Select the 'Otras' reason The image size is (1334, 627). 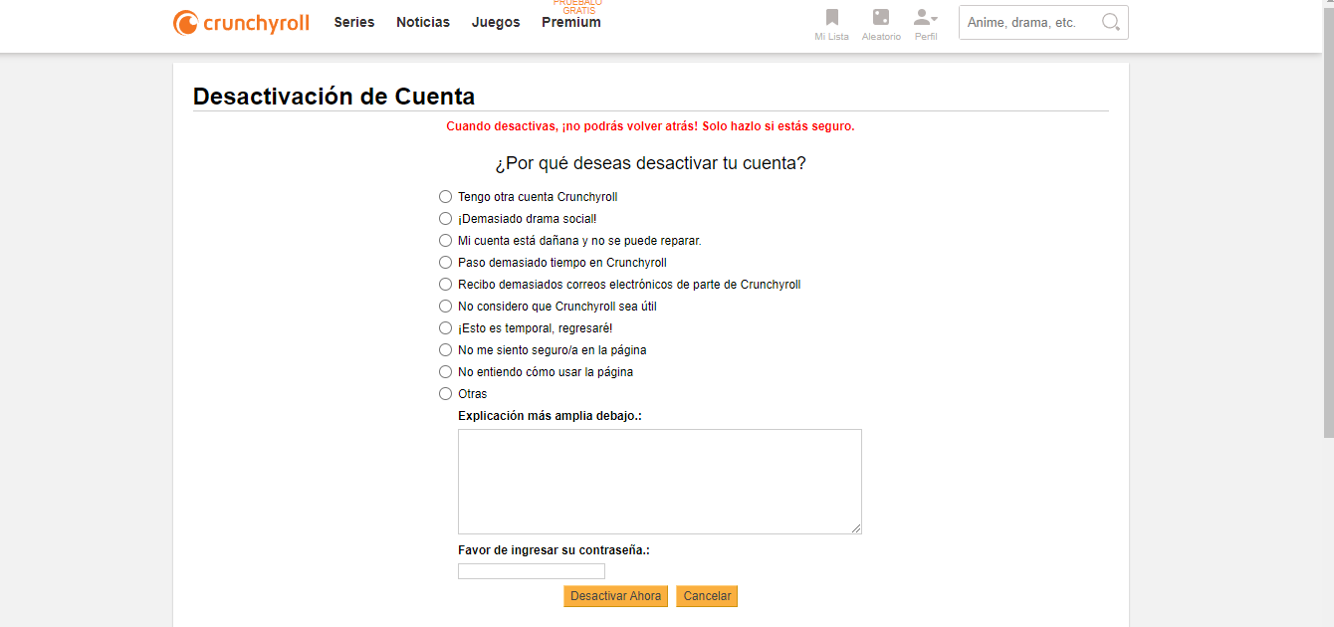[x=446, y=394]
